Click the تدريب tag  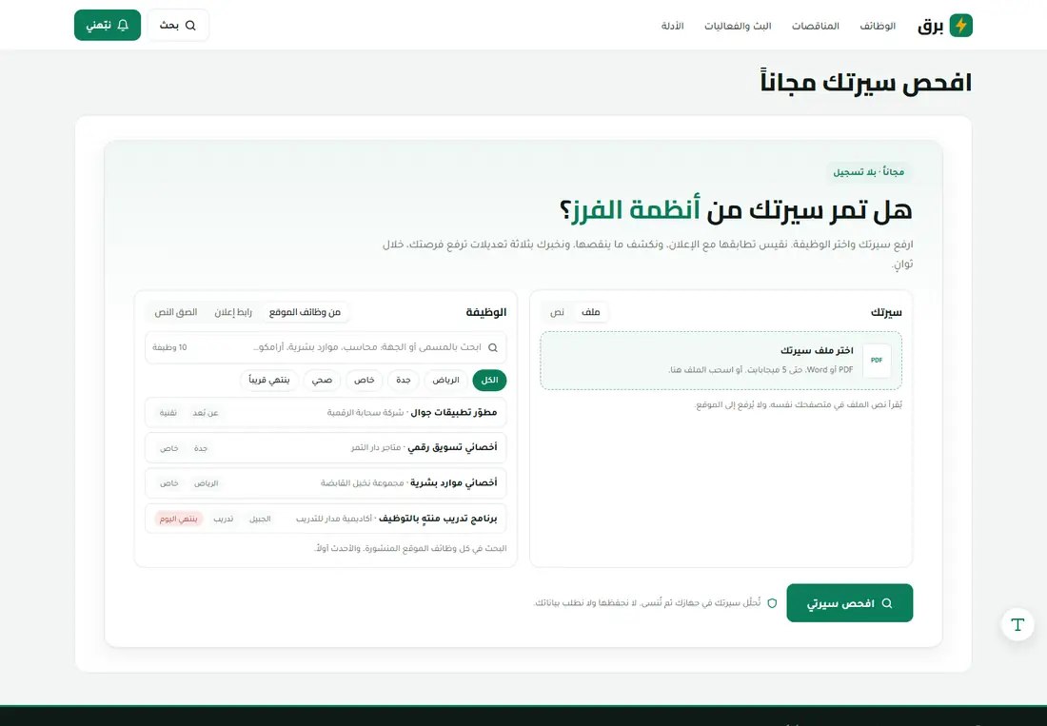point(223,519)
